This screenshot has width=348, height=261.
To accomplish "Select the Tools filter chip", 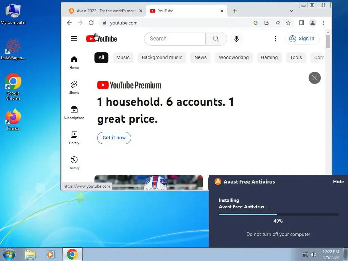I will 296,58.
